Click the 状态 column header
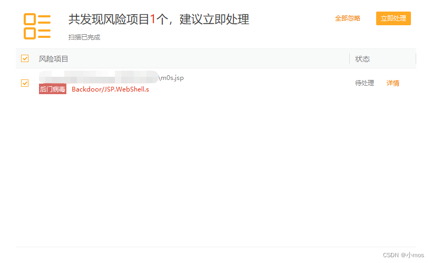 click(x=362, y=59)
